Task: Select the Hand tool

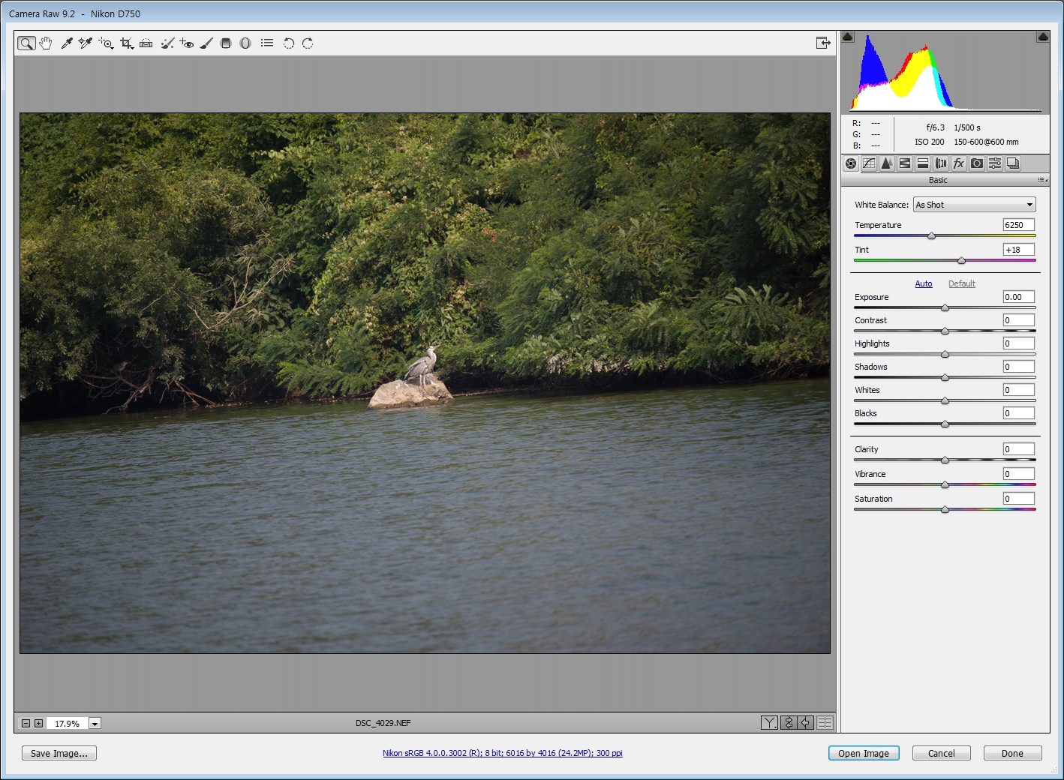Action: coord(46,43)
